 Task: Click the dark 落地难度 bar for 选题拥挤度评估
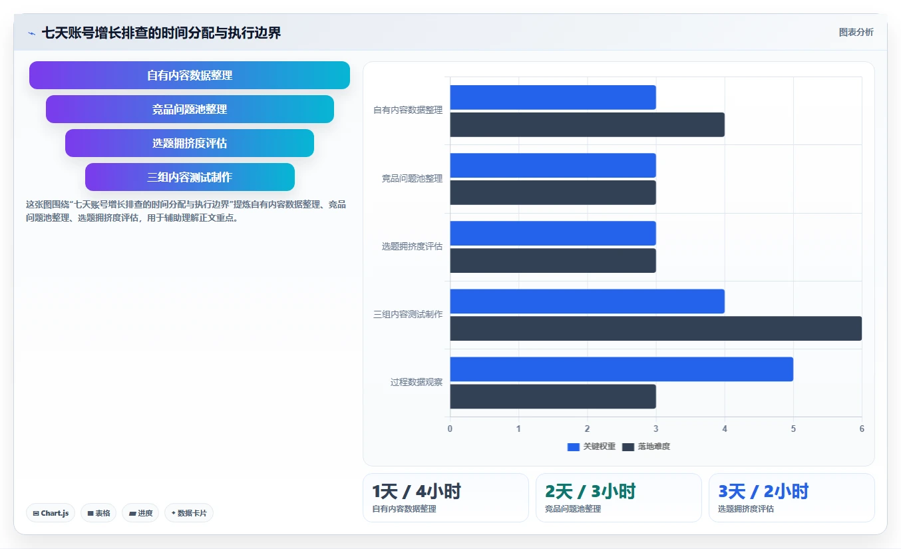553,261
